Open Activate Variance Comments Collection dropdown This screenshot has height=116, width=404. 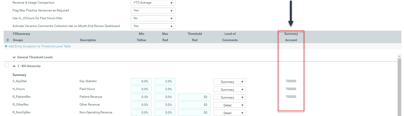153,26
